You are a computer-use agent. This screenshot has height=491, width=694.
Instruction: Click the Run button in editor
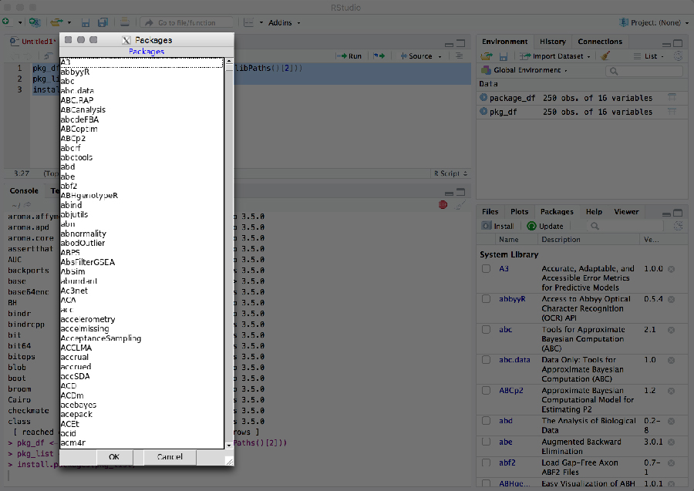(349, 56)
